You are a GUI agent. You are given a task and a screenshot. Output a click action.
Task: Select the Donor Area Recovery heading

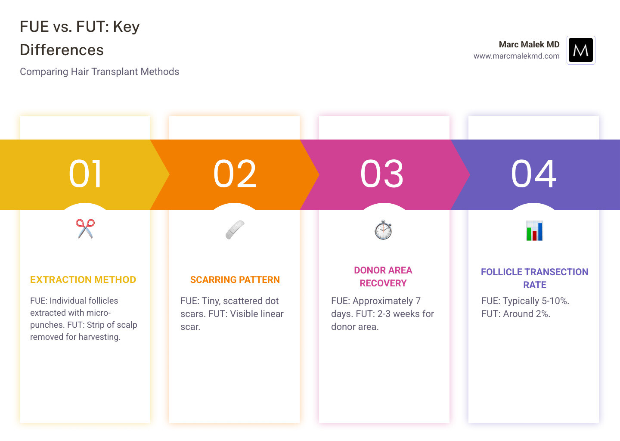[383, 276]
